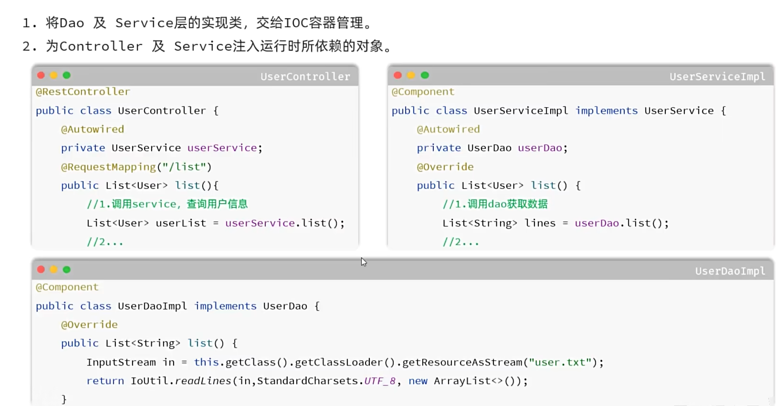Click the red dot on UserDaoImpl window
Screen dimensions: 779x406
[x=41, y=269]
